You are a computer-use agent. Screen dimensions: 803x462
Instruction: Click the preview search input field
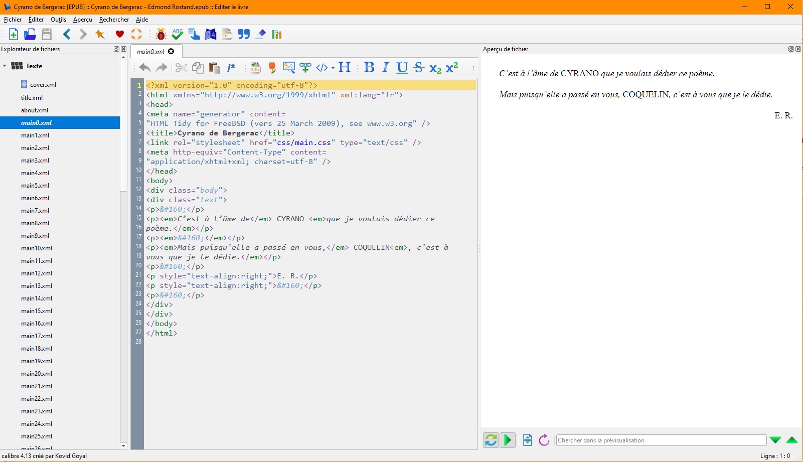661,440
